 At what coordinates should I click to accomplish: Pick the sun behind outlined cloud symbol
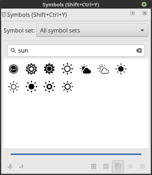[x=103, y=69]
